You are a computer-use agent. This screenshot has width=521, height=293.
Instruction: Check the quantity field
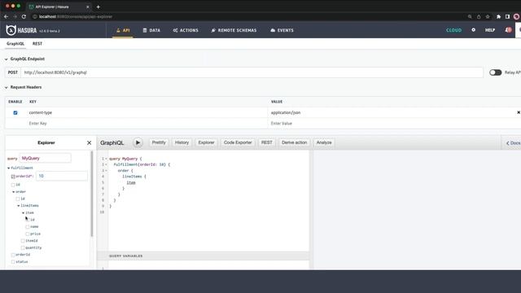(23, 247)
